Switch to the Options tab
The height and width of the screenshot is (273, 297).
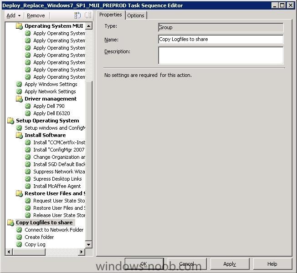point(135,15)
